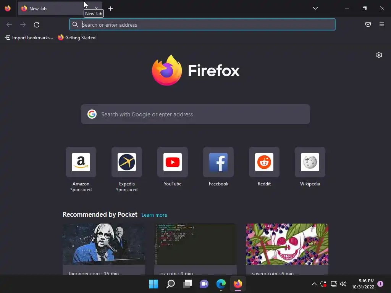Select the "Sponsored" text under Expedia
The image size is (391, 293).
[x=127, y=190]
